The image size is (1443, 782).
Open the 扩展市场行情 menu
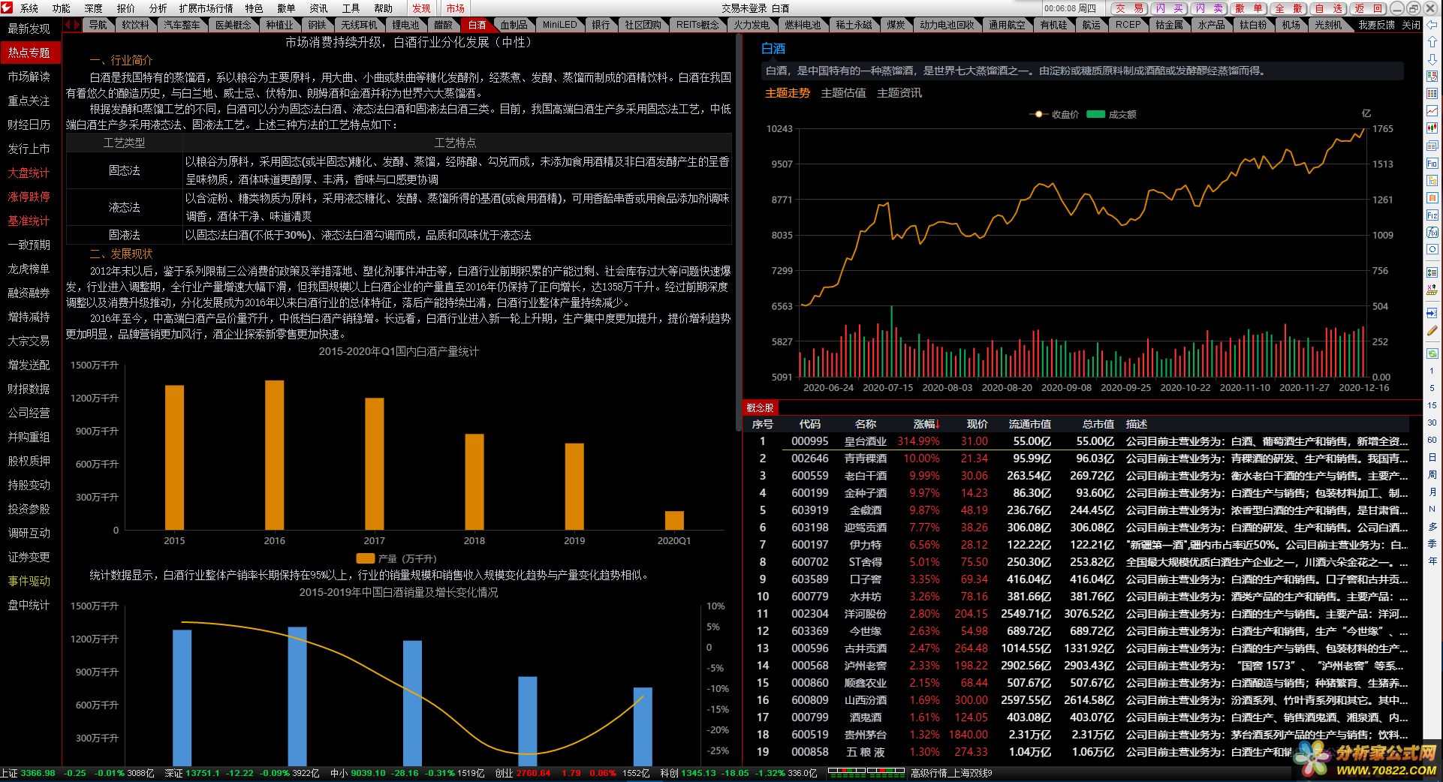pos(206,8)
